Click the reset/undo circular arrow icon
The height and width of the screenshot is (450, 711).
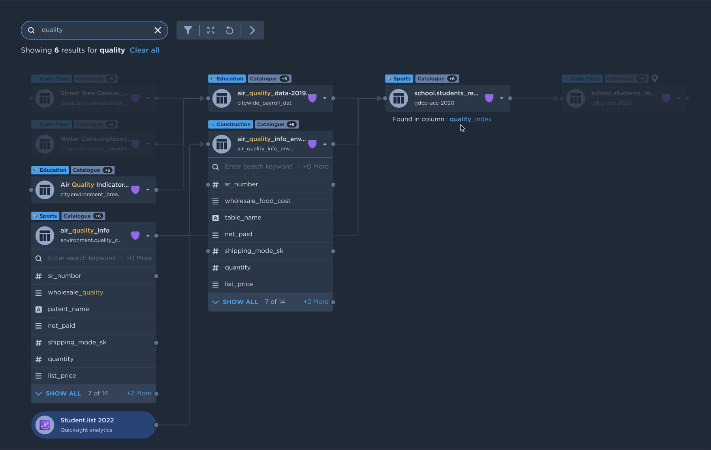[229, 30]
